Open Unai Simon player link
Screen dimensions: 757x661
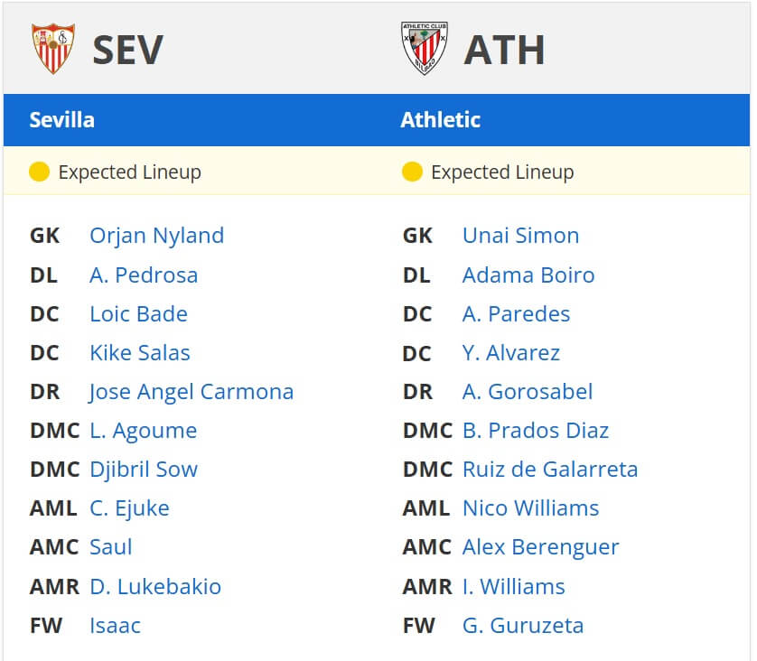[520, 236]
